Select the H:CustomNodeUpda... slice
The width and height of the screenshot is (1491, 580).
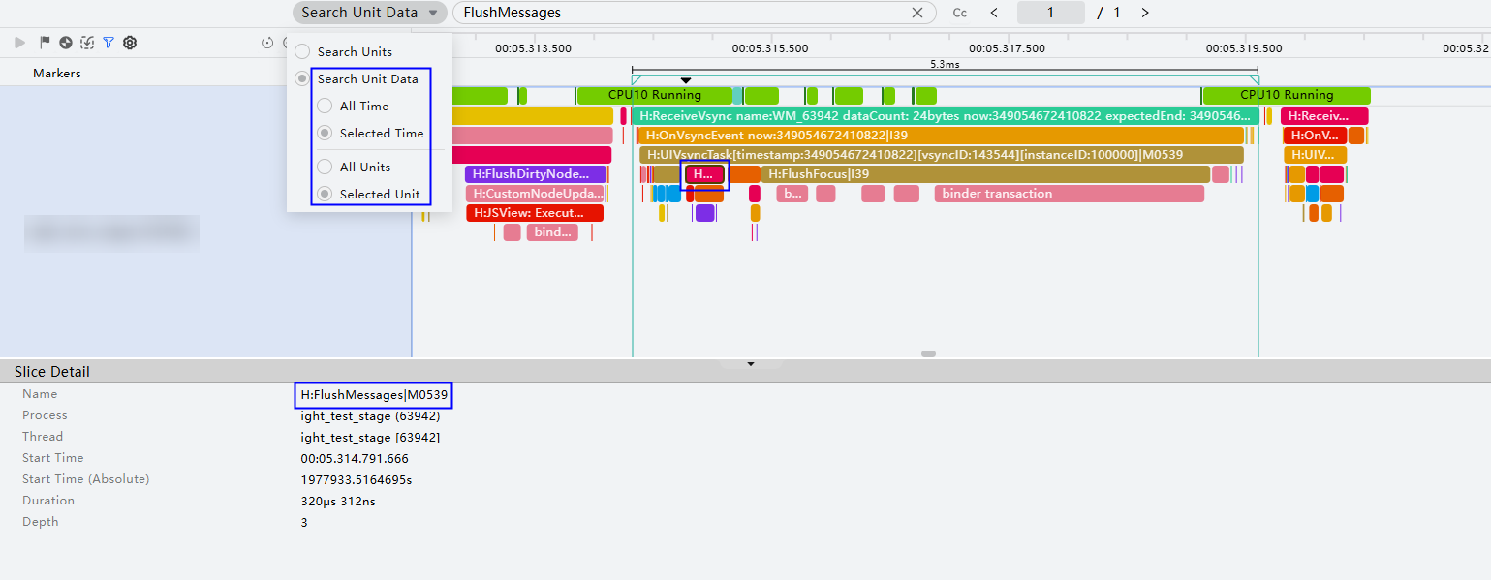(536, 194)
